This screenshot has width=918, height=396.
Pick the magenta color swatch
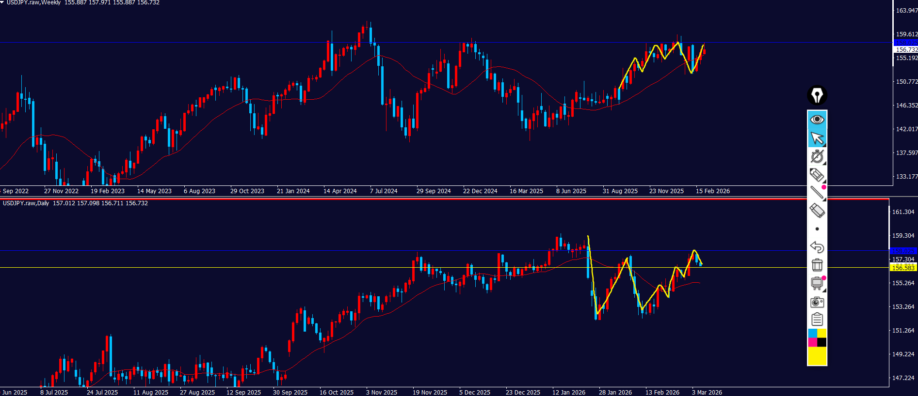[812, 342]
